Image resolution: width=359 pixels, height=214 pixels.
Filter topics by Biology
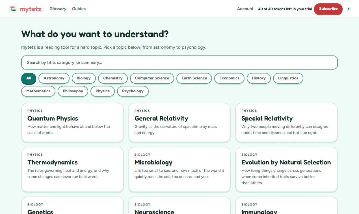click(84, 78)
